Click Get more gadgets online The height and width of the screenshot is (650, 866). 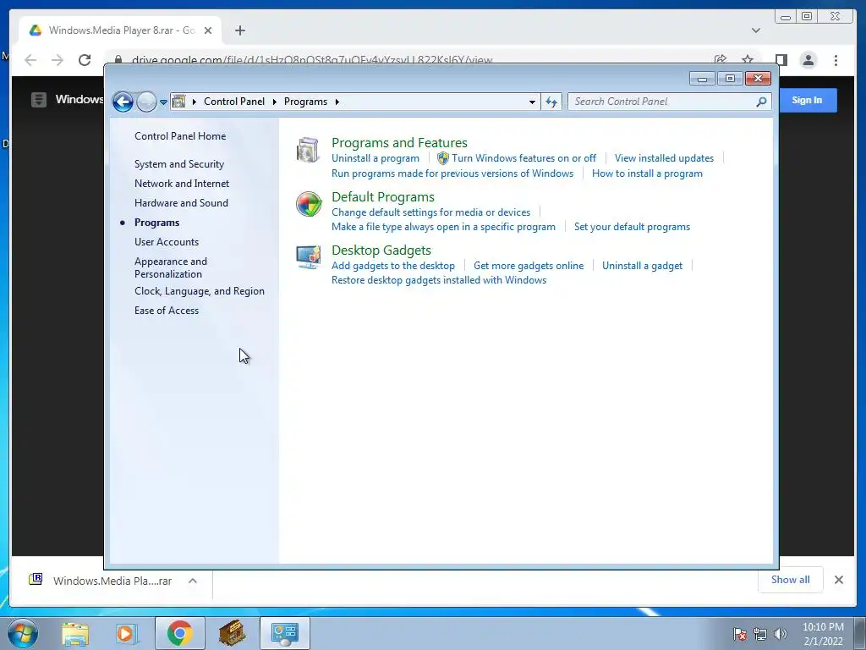[529, 265]
